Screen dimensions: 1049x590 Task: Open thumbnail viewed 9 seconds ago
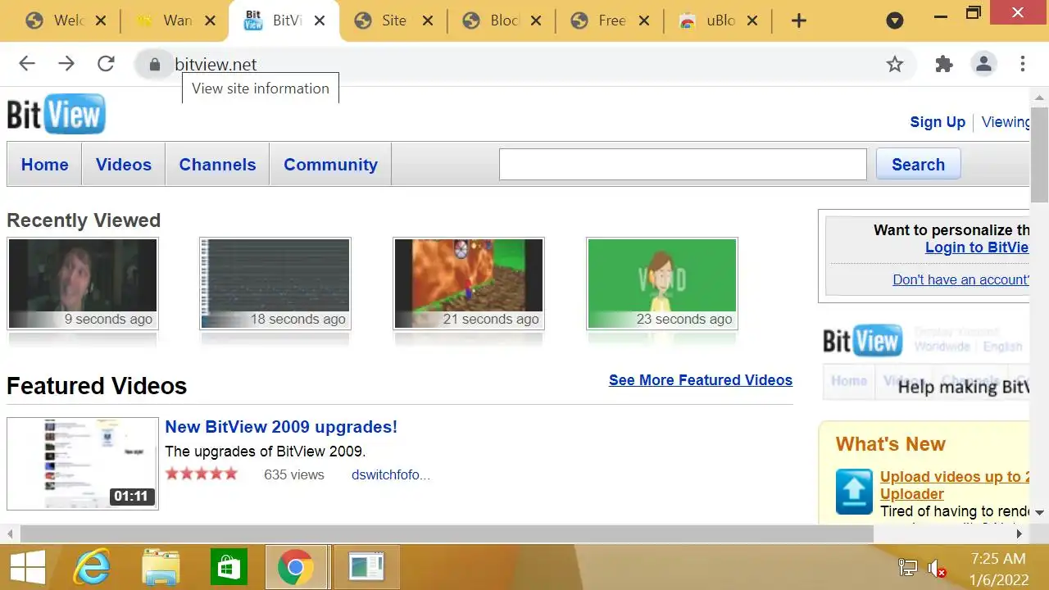click(x=82, y=284)
